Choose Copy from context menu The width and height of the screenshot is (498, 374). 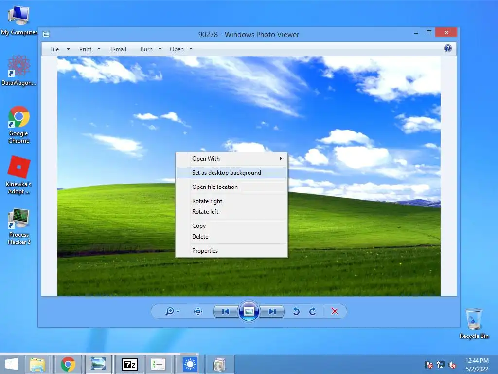[231, 226]
